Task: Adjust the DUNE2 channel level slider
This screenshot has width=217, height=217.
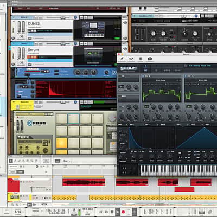Action: 63,17
